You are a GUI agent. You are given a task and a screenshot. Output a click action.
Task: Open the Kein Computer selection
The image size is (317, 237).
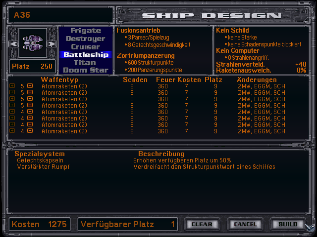[x=238, y=50]
